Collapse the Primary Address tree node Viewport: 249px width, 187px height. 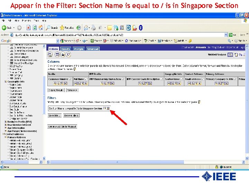pos(6,137)
